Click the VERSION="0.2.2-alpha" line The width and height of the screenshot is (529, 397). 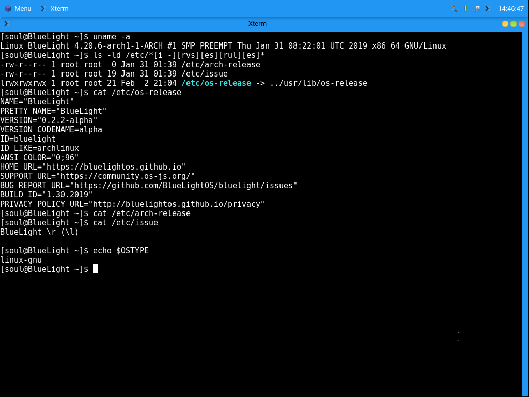[49, 120]
